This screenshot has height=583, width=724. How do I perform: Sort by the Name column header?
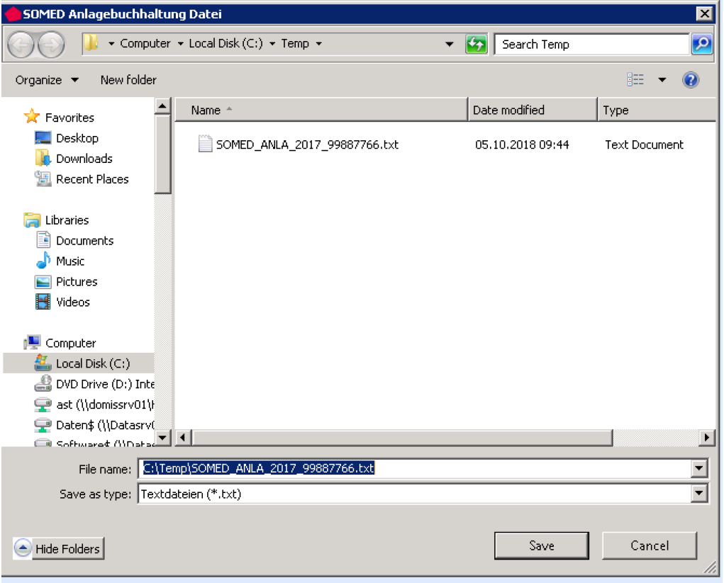pyautogui.click(x=321, y=110)
